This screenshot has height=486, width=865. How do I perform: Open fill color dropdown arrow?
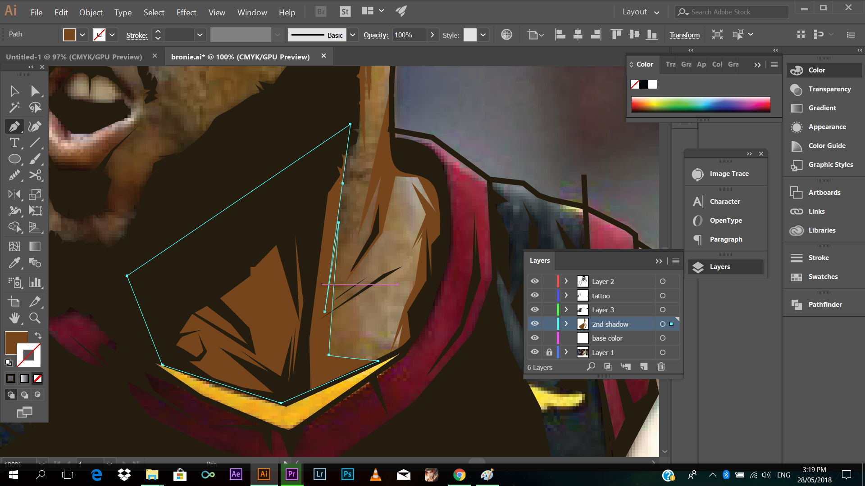[x=82, y=35]
